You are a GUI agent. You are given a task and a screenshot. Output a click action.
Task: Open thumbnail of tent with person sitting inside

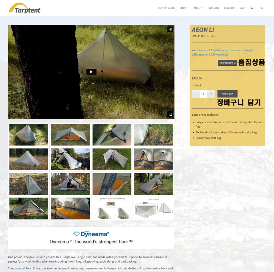(70, 184)
